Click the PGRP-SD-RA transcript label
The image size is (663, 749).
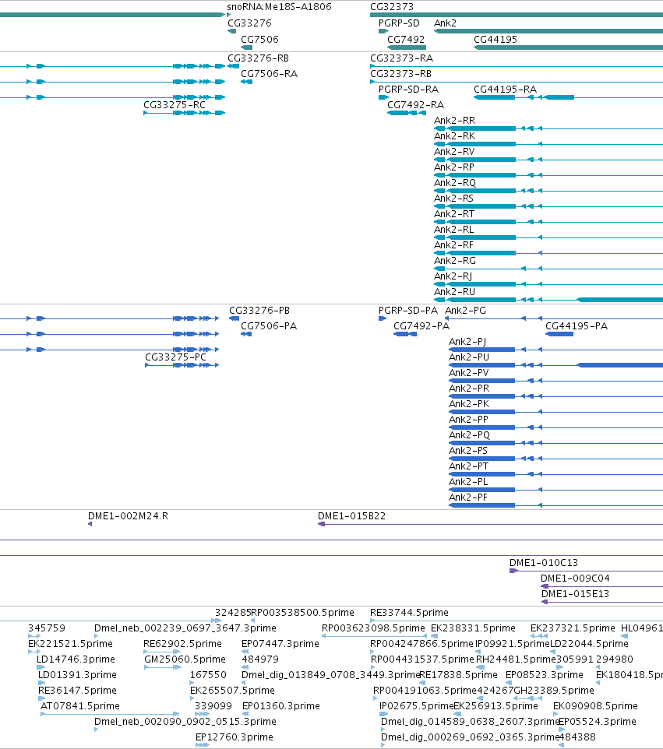408,89
